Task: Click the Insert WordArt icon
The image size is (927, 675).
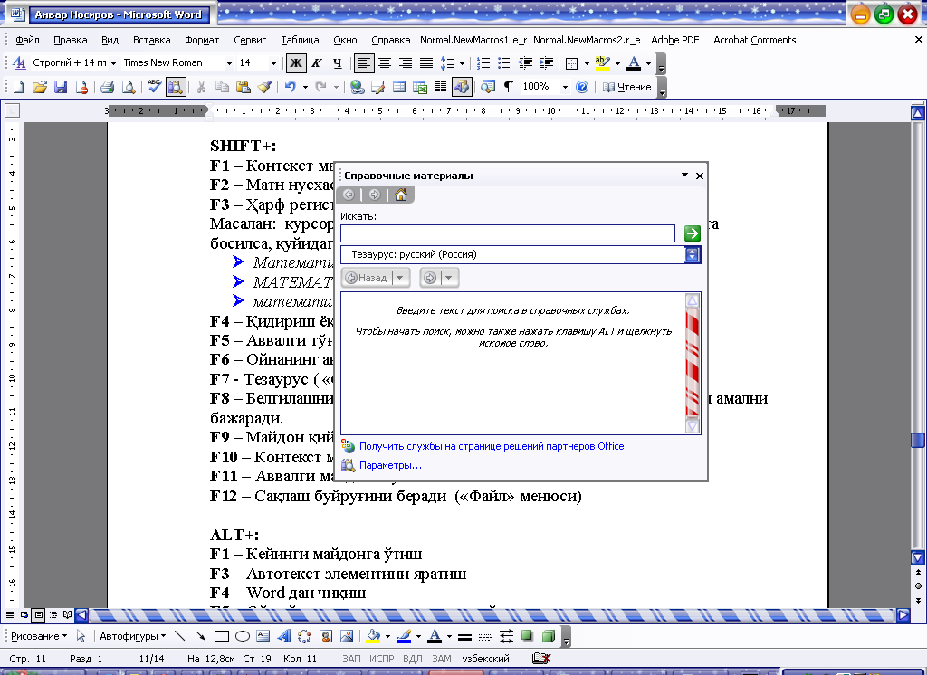Action: [x=283, y=636]
